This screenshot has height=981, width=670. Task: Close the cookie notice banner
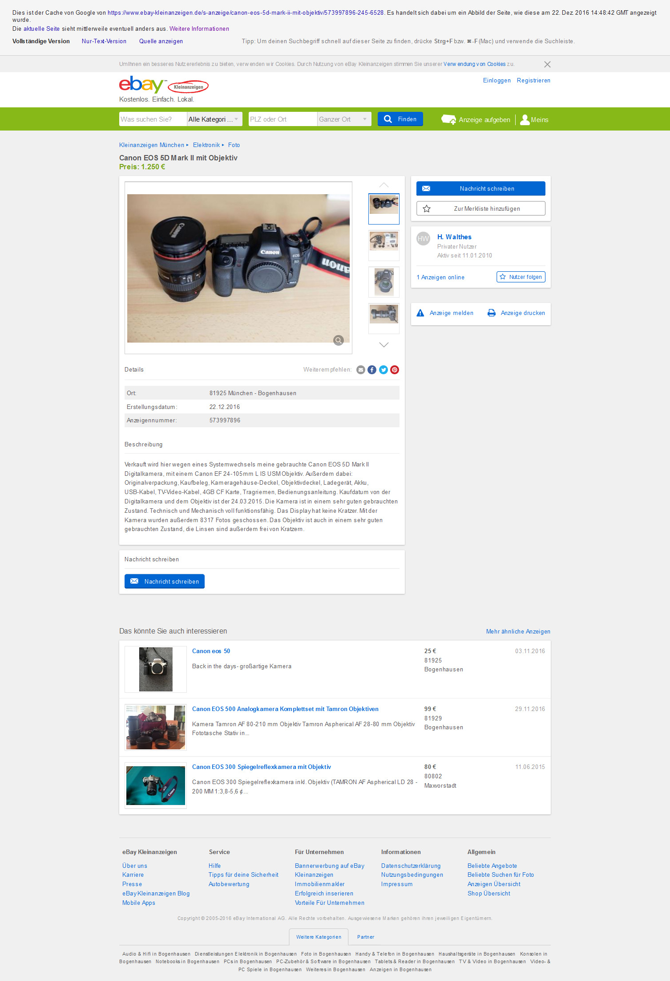(547, 65)
